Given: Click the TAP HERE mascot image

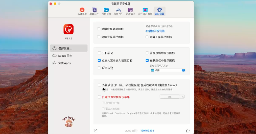Looking at the screenshot, I should coord(68,122).
